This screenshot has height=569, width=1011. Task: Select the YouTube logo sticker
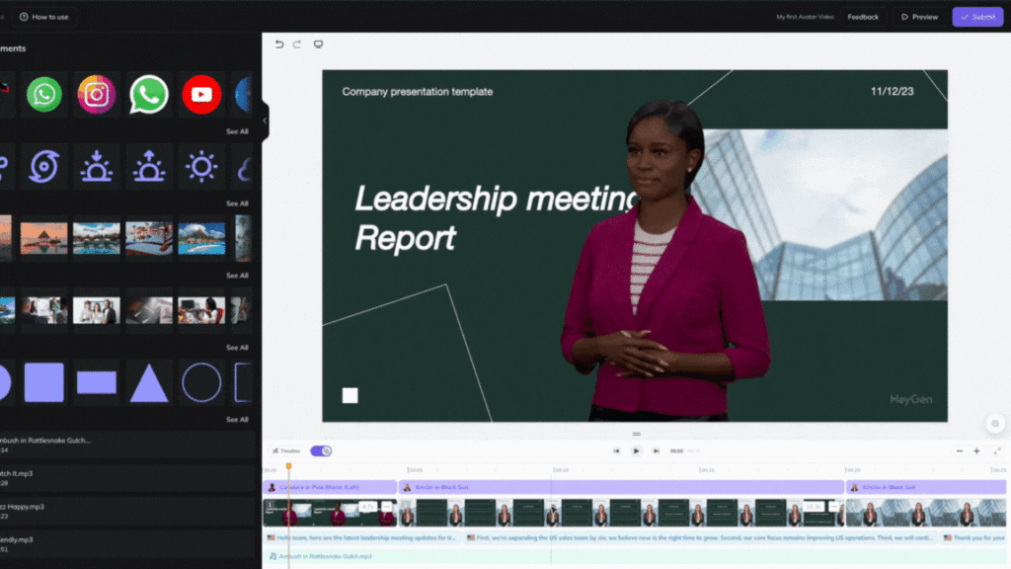click(x=201, y=95)
